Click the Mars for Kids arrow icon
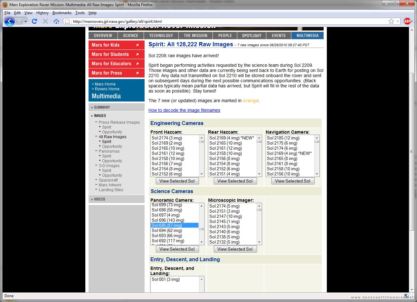Viewport: 417px width, 302px height. pyautogui.click(x=137, y=45)
